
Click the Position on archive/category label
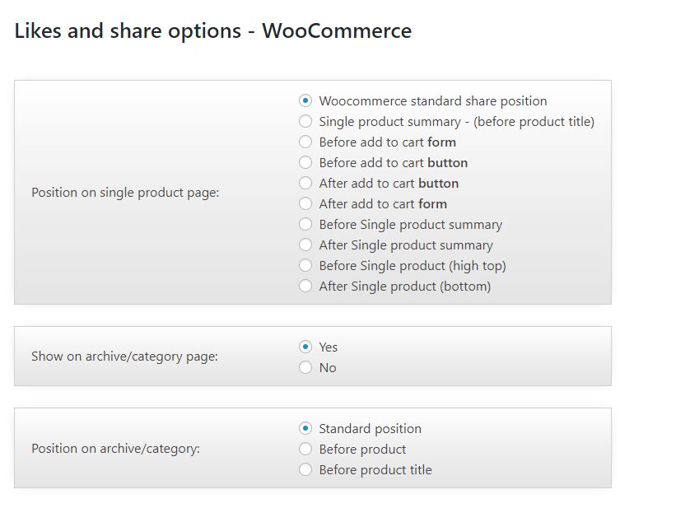point(115,450)
